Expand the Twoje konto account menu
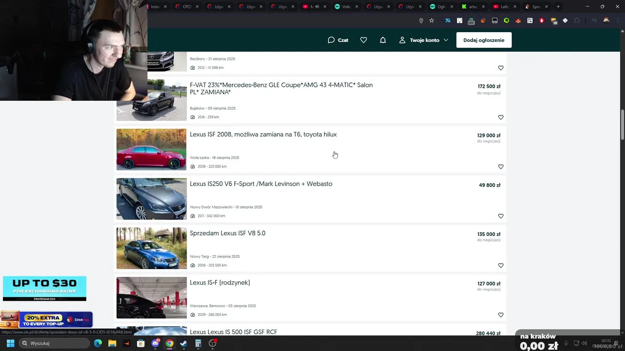625x351 pixels. (x=423, y=40)
